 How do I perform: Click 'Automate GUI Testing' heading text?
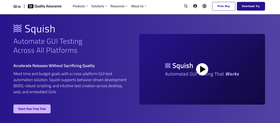48,41
